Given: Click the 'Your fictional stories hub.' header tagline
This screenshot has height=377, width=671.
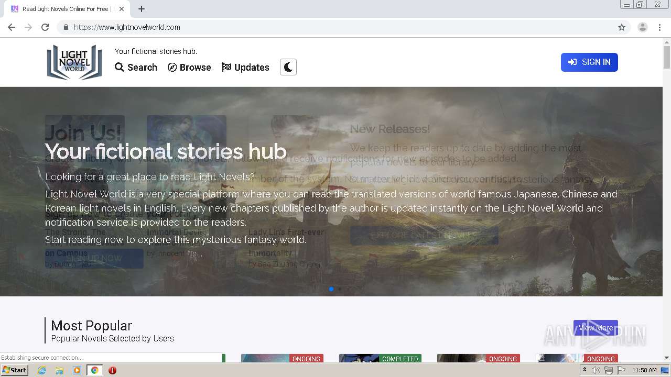Looking at the screenshot, I should coord(156,51).
